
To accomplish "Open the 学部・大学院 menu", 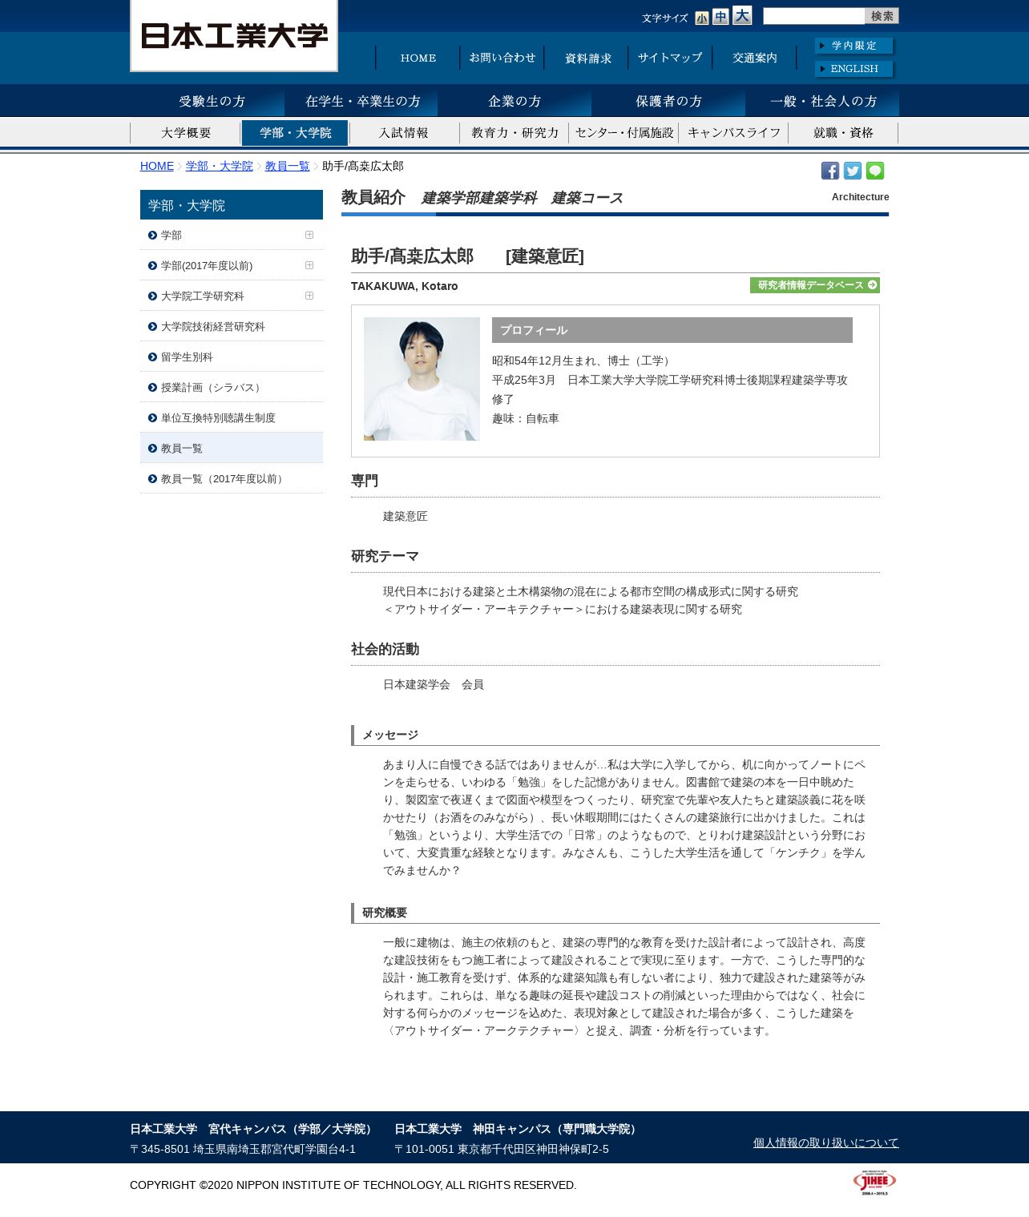I will (x=295, y=133).
